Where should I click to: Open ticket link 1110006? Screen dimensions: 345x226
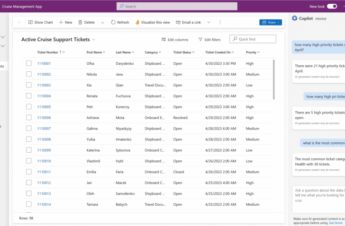click(44, 118)
